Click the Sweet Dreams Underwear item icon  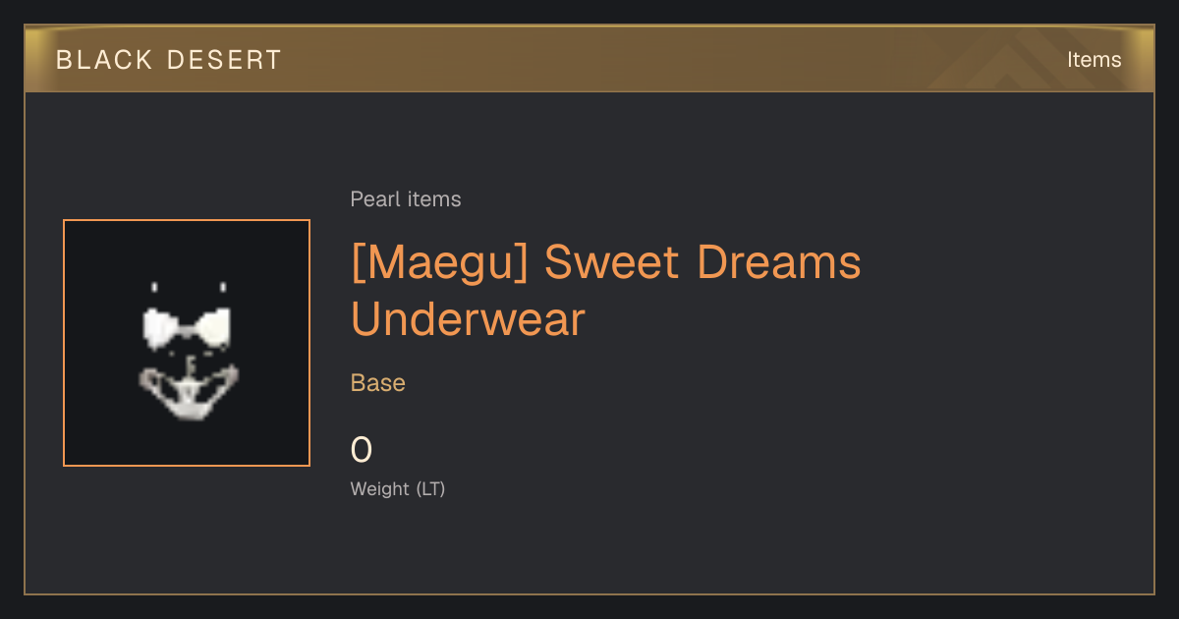pyautogui.click(x=187, y=343)
